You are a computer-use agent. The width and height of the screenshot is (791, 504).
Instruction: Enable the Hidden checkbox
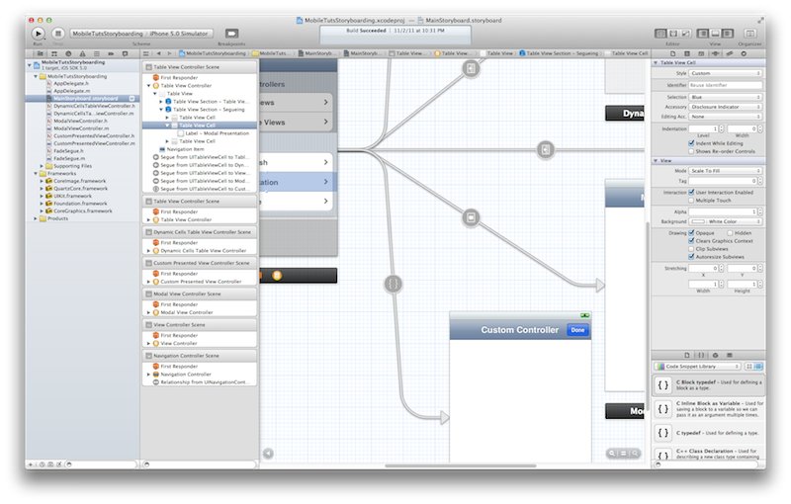pyautogui.click(x=730, y=233)
